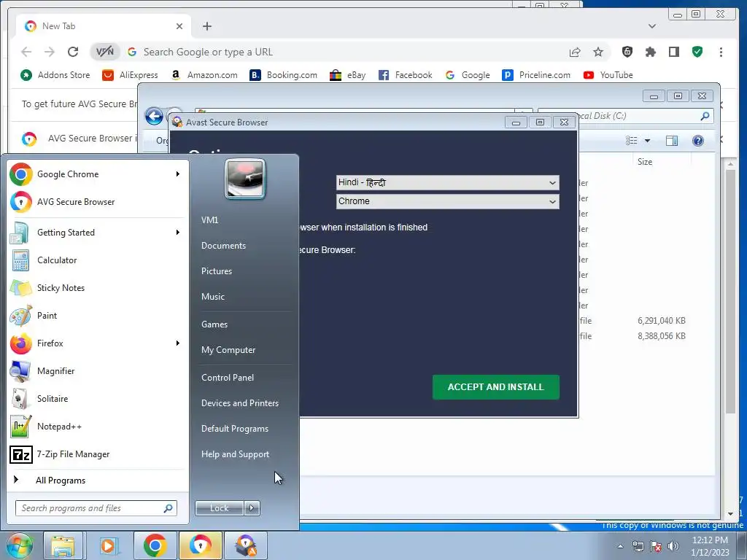Viewport: 747px width, 560px height.
Task: Open My Computer from Start menu
Action: 228,350
